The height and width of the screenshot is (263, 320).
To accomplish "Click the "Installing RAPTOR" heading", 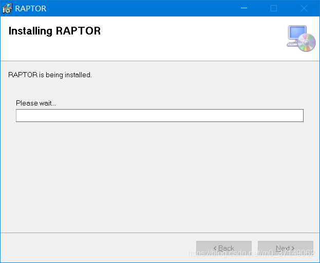I will pyautogui.click(x=54, y=31).
